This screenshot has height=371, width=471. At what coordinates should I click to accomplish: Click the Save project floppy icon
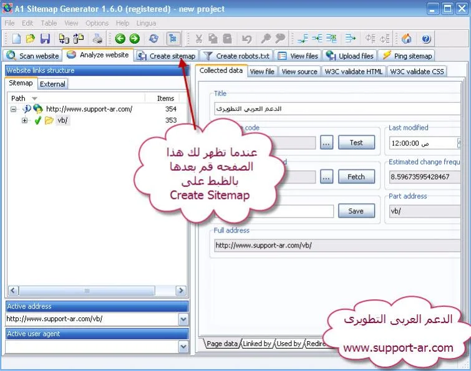44,39
